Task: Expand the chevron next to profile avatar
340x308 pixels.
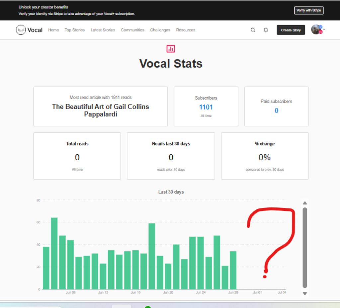Action: tap(324, 29)
